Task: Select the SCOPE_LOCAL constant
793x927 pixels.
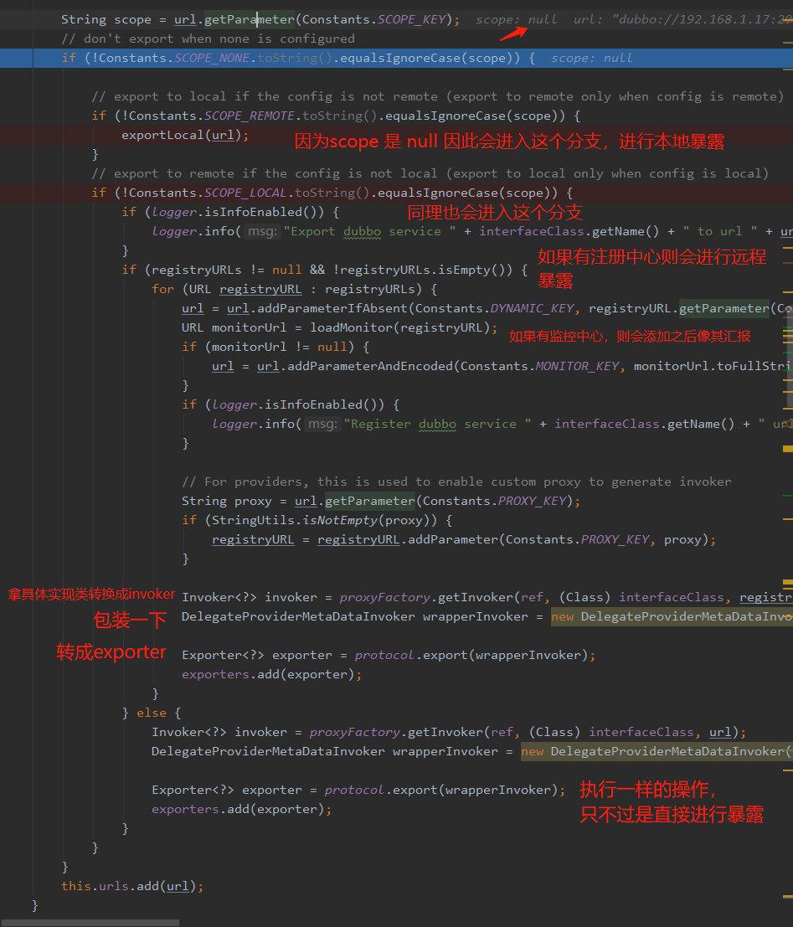Action: coord(245,193)
